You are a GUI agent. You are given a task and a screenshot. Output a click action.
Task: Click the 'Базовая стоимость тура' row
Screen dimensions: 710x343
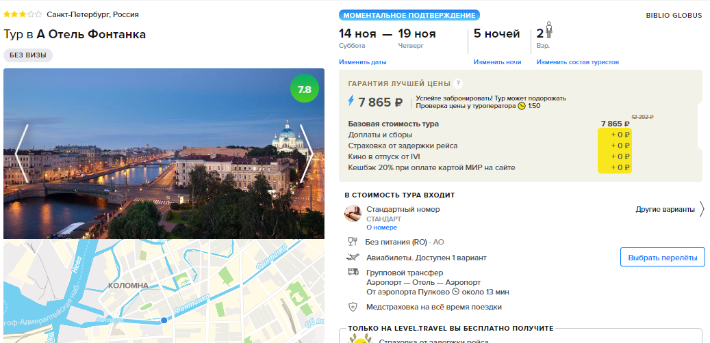489,124
